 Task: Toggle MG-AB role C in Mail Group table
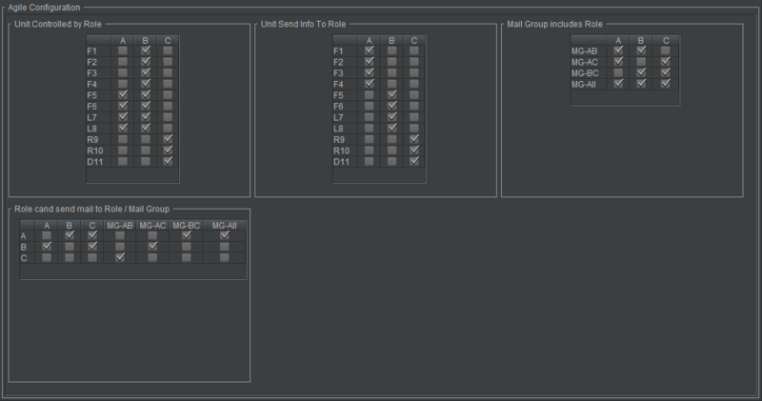pos(665,51)
